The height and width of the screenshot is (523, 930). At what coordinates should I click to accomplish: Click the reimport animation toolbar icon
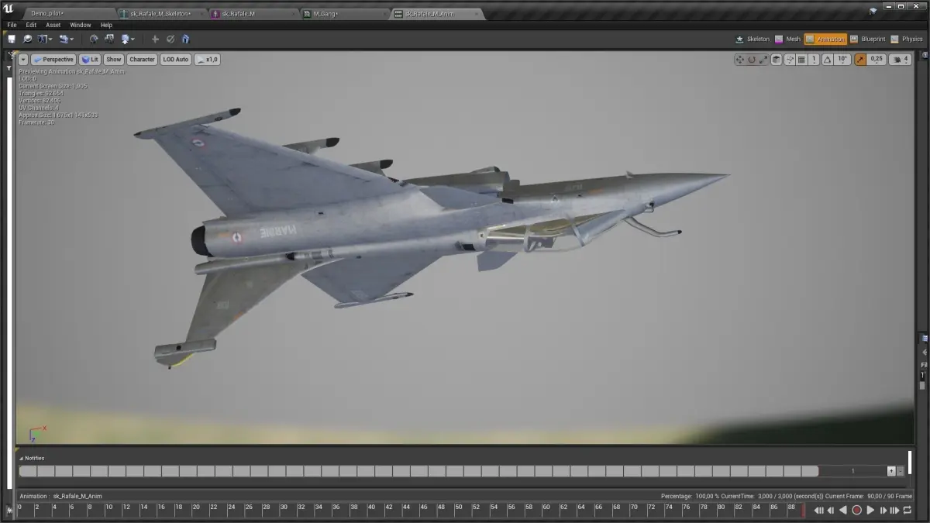click(x=109, y=39)
